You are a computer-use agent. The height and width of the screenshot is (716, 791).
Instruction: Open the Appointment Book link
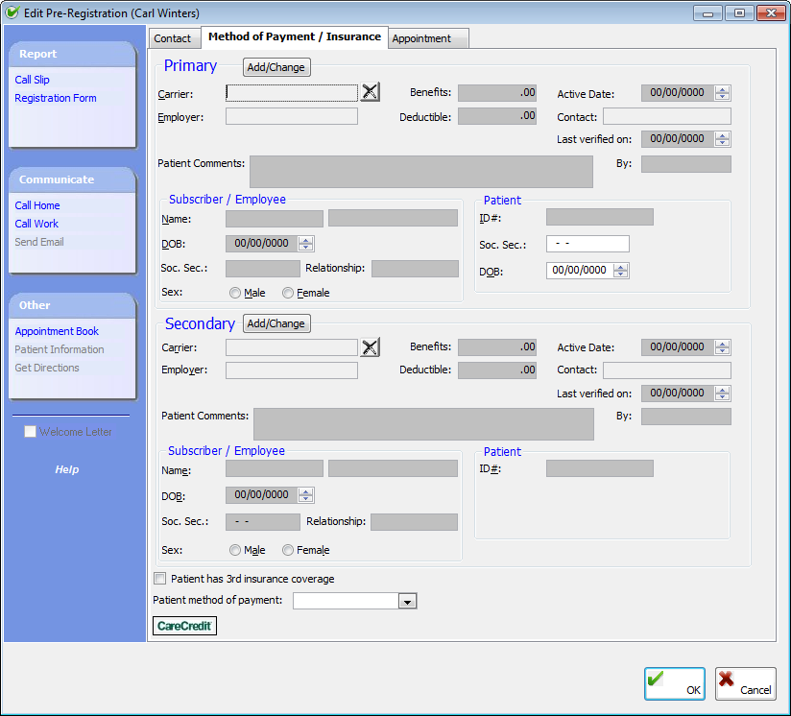(57, 331)
